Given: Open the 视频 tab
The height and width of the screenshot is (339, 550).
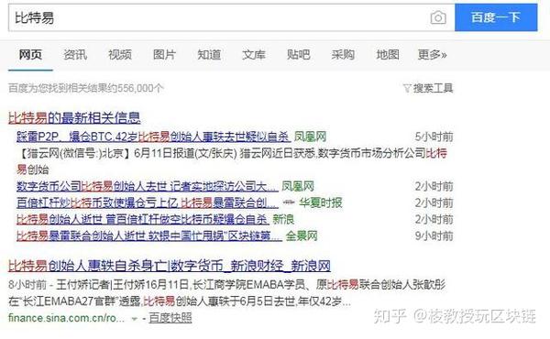Looking at the screenshot, I should pyautogui.click(x=119, y=55).
